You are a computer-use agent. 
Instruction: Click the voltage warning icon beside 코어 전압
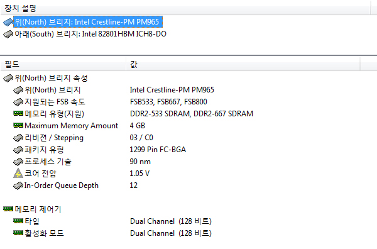tap(18, 174)
